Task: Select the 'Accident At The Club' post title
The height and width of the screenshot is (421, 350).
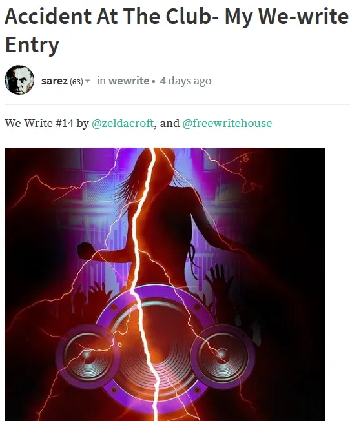Action: pyautogui.click(x=176, y=30)
